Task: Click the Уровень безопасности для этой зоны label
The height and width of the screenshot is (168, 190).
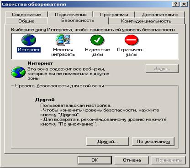Action: [x=59, y=86]
